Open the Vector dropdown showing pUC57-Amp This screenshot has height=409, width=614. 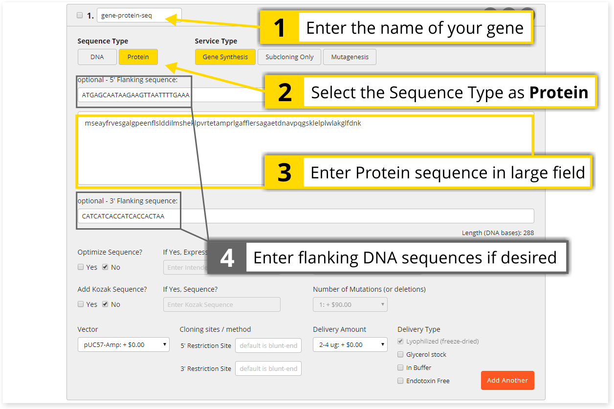[123, 344]
